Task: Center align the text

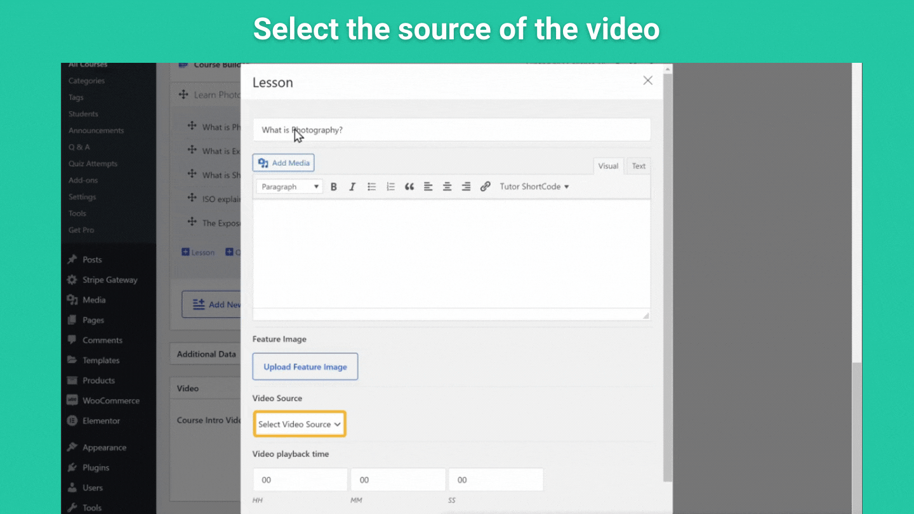Action: tap(447, 187)
